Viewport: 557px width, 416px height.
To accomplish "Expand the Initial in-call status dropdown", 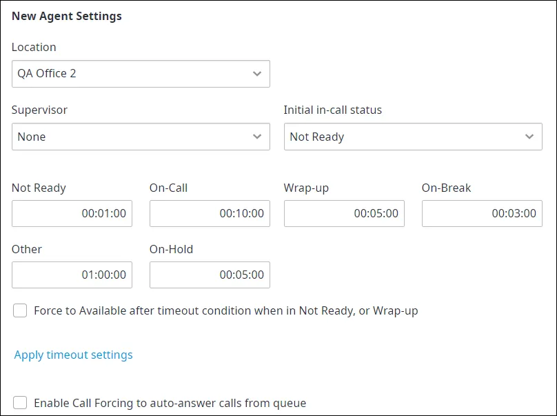I will pyautogui.click(x=413, y=137).
